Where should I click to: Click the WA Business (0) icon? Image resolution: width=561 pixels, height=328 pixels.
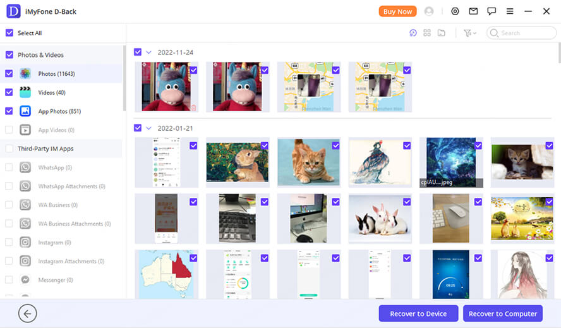[25, 205]
